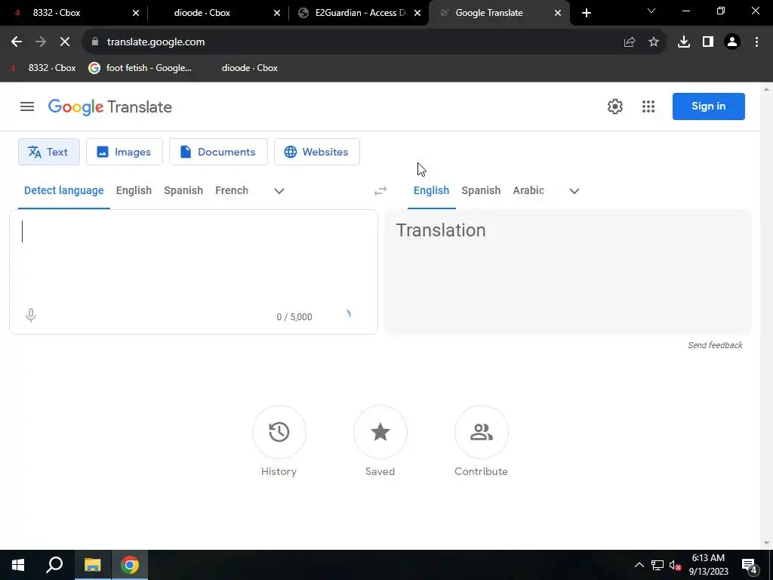The height and width of the screenshot is (580, 773).
Task: Expand more target languages dropdown
Action: (574, 191)
